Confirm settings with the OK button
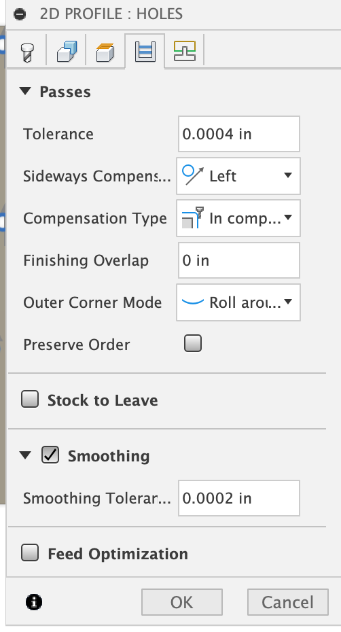This screenshot has height=632, width=341. click(x=182, y=602)
